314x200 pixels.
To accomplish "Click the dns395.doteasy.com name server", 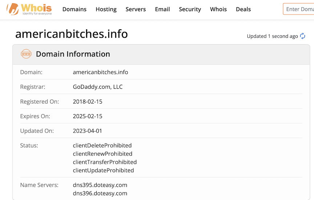I will click(x=100, y=185).
